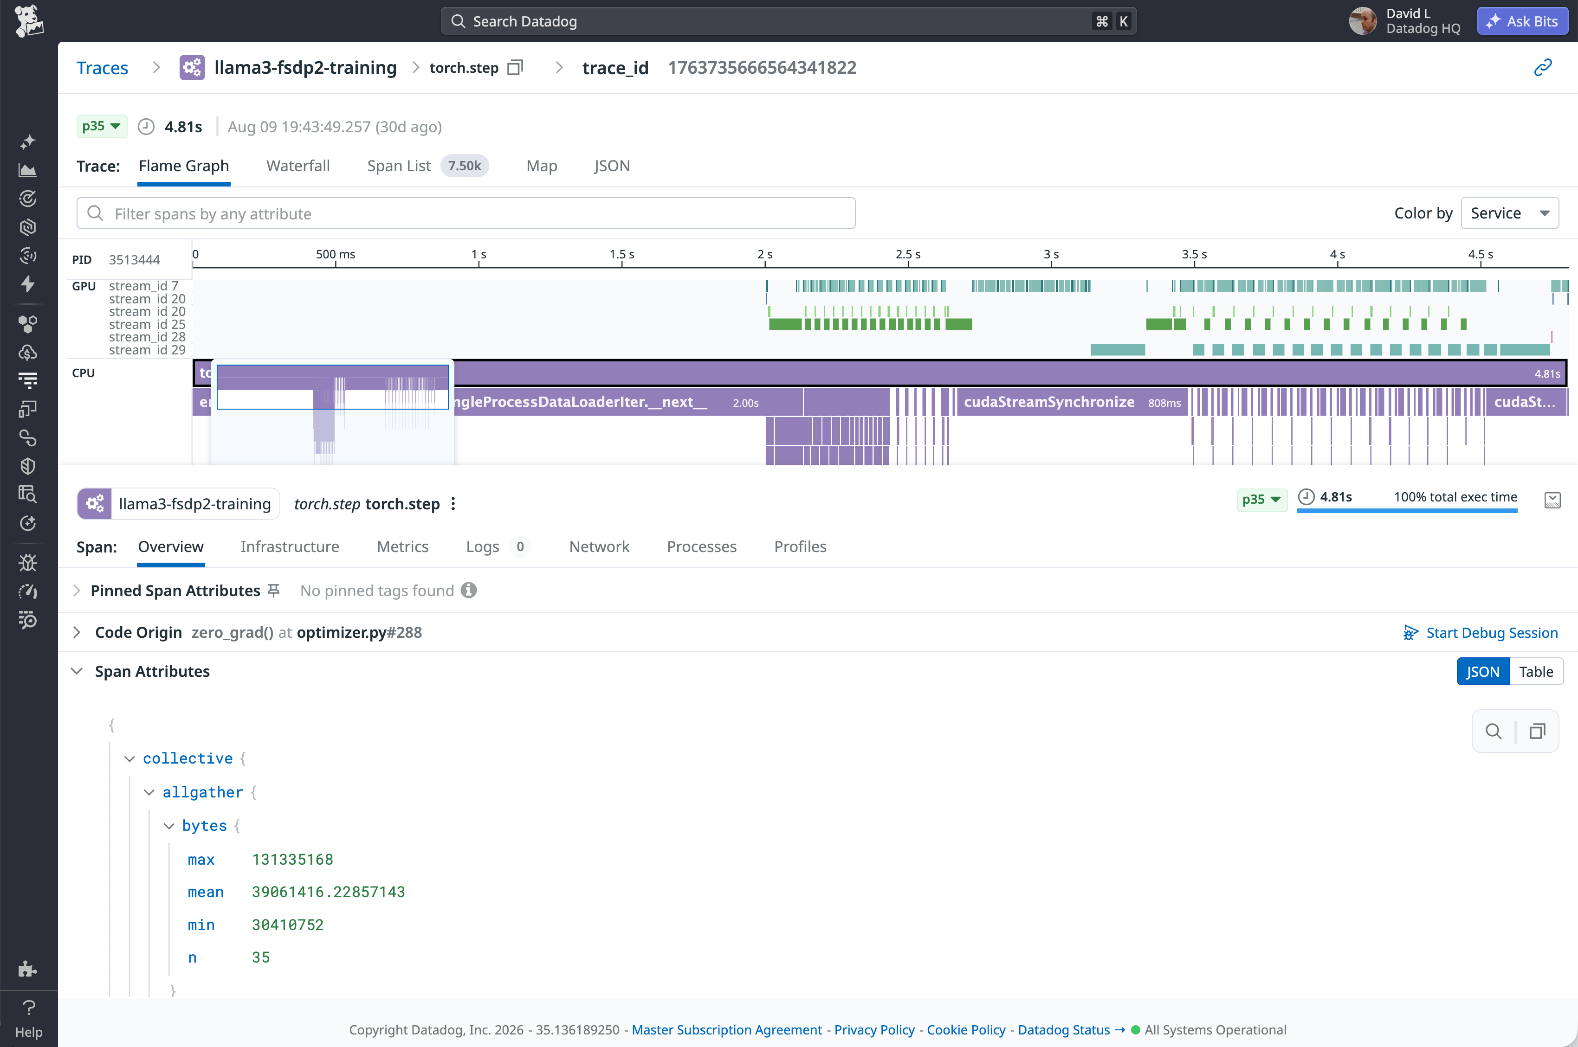Click the overlapping screens sidebar icon
1578x1047 pixels.
pos(28,409)
